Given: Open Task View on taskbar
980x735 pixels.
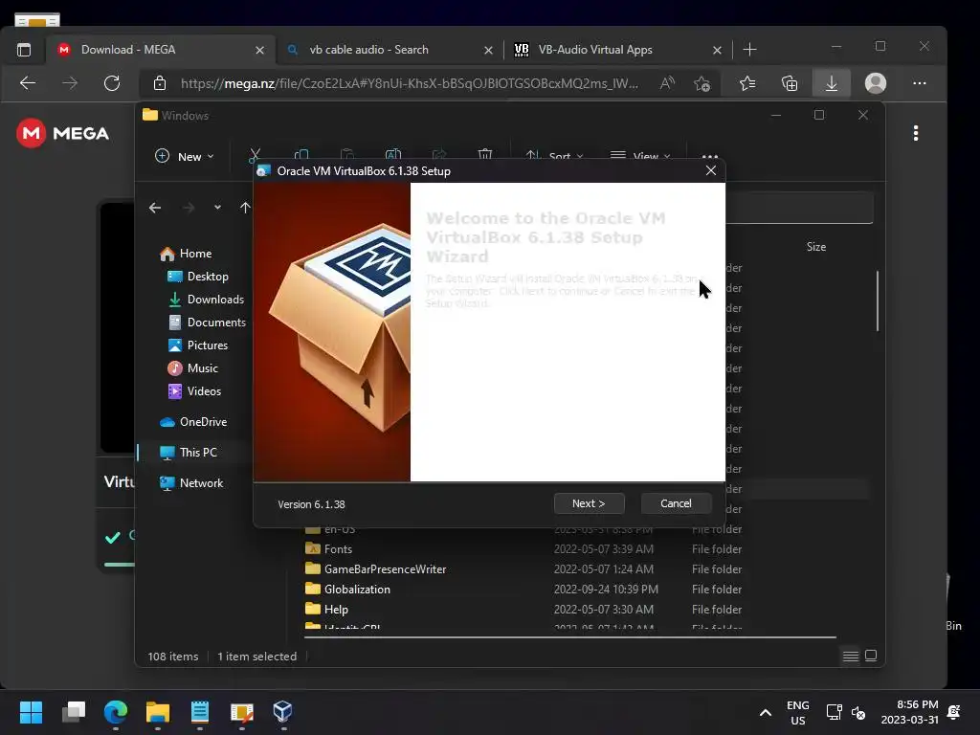Looking at the screenshot, I should click(x=74, y=711).
